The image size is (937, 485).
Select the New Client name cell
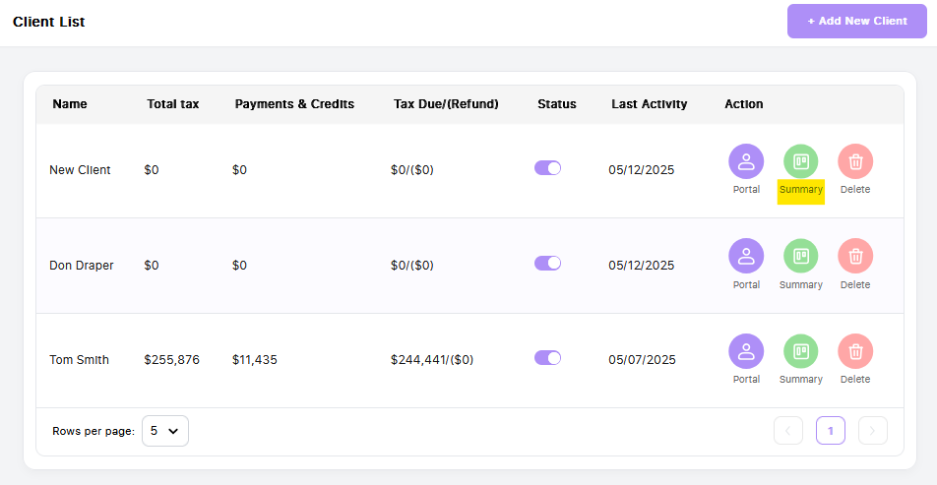click(x=80, y=169)
